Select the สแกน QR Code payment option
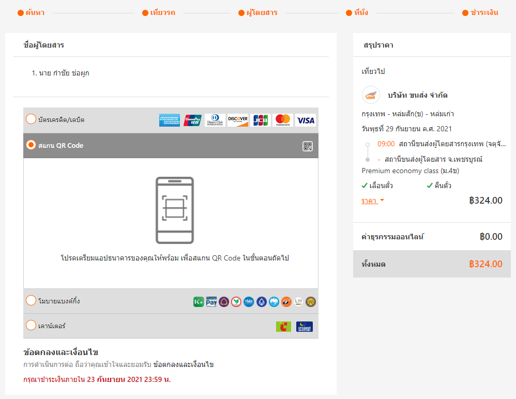 click(31, 145)
